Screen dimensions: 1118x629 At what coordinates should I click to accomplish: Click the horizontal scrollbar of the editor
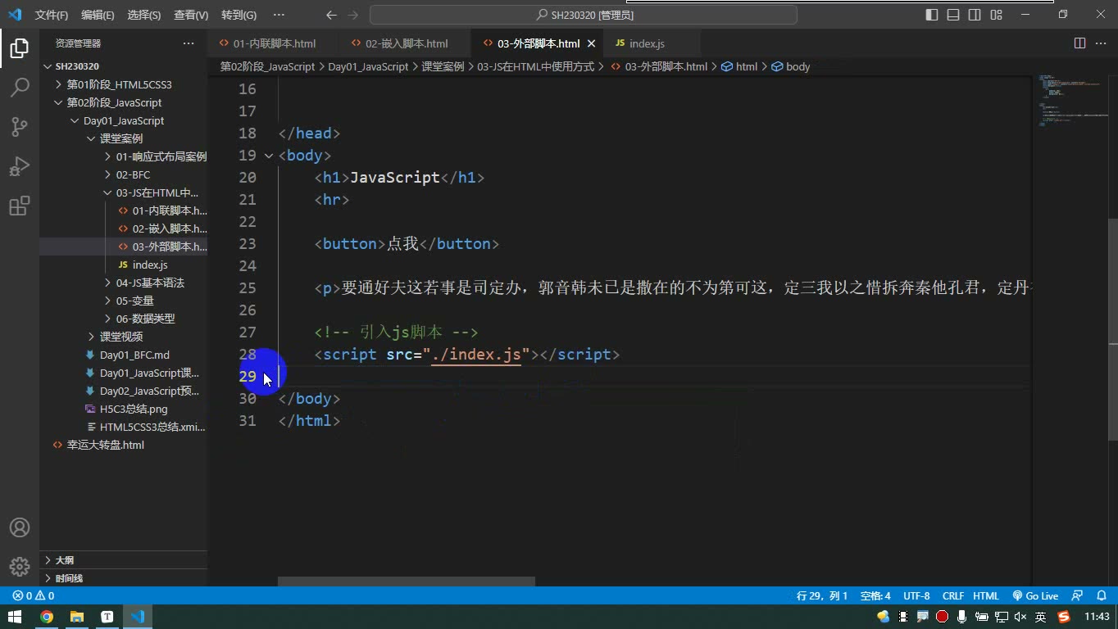coord(407,581)
